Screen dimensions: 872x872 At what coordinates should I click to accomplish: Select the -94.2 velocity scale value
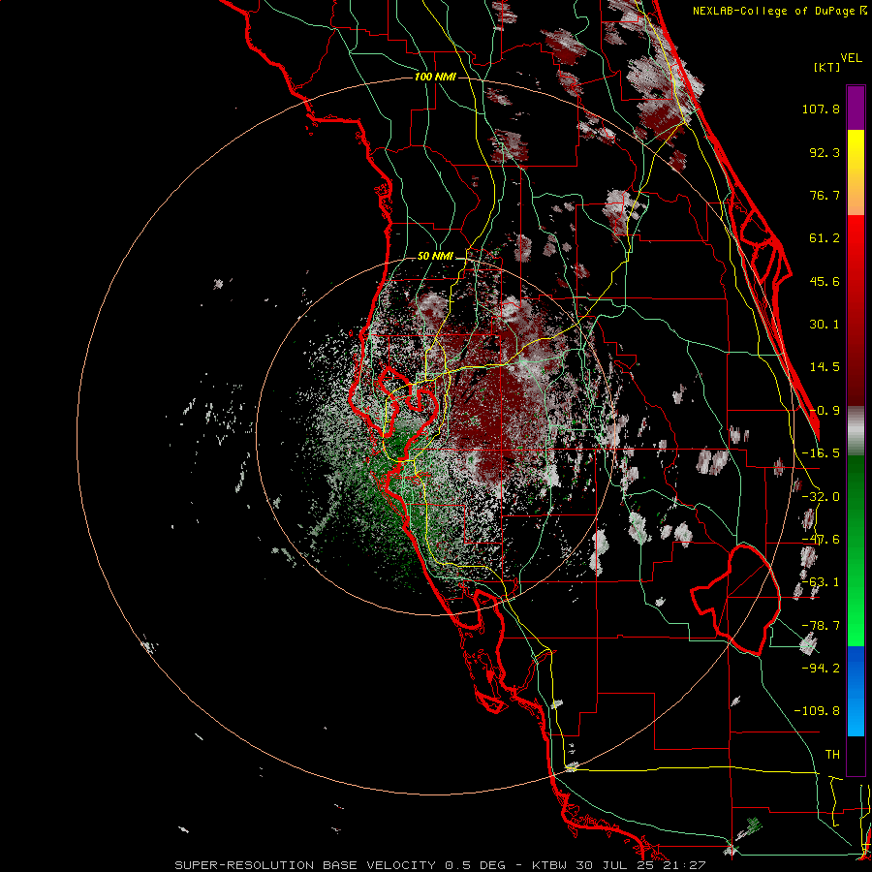point(821,668)
